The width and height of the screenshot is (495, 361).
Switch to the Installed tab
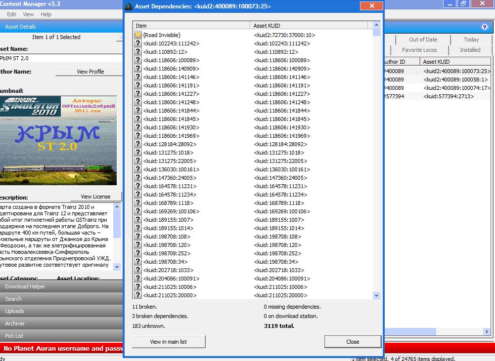pyautogui.click(x=470, y=50)
